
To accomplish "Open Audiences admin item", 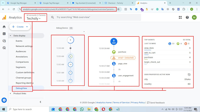I will pyautogui.click(x=21, y=51).
